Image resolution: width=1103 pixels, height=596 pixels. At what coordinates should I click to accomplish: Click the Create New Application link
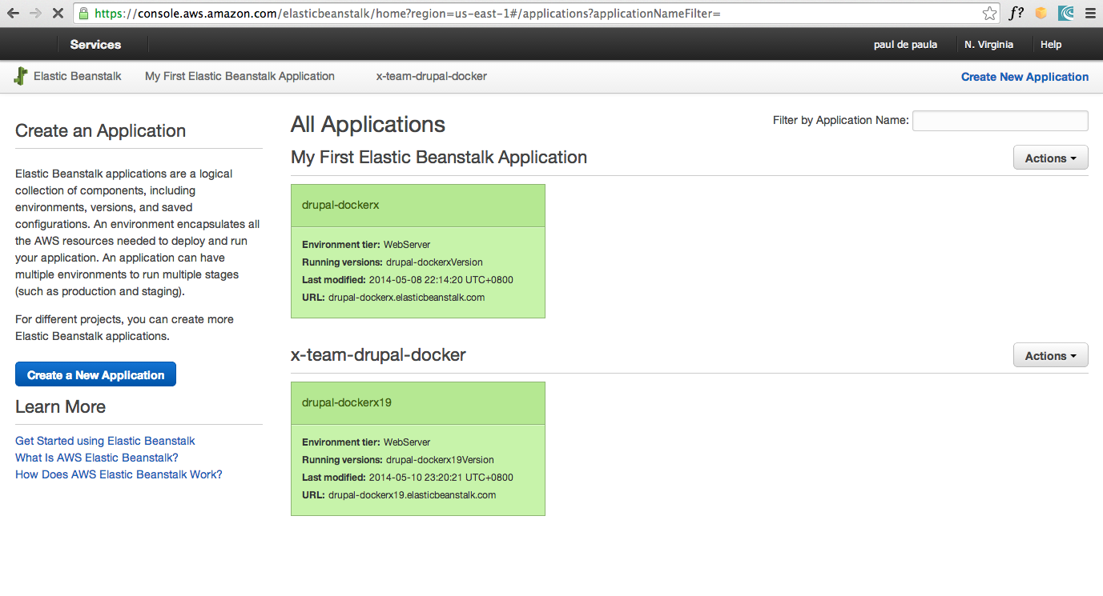pos(1025,77)
